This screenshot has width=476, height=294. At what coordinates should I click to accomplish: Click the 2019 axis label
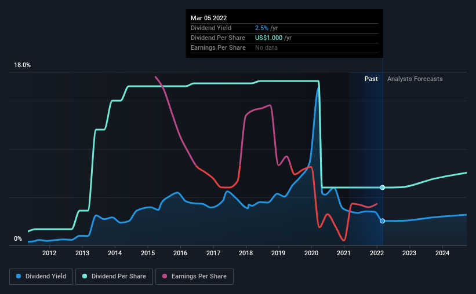pyautogui.click(x=278, y=253)
